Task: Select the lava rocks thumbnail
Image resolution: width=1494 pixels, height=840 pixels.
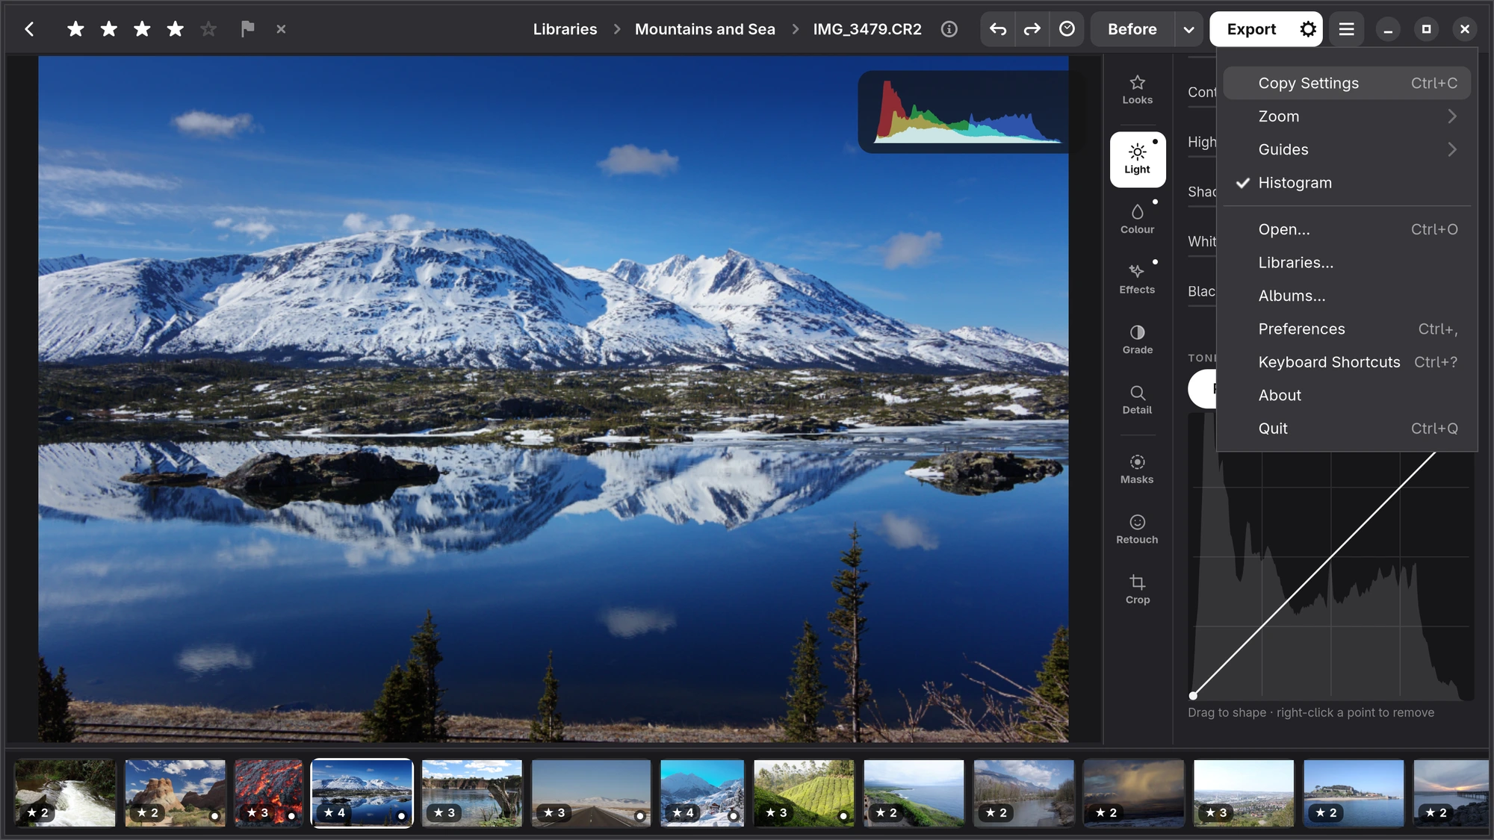Action: pyautogui.click(x=268, y=793)
